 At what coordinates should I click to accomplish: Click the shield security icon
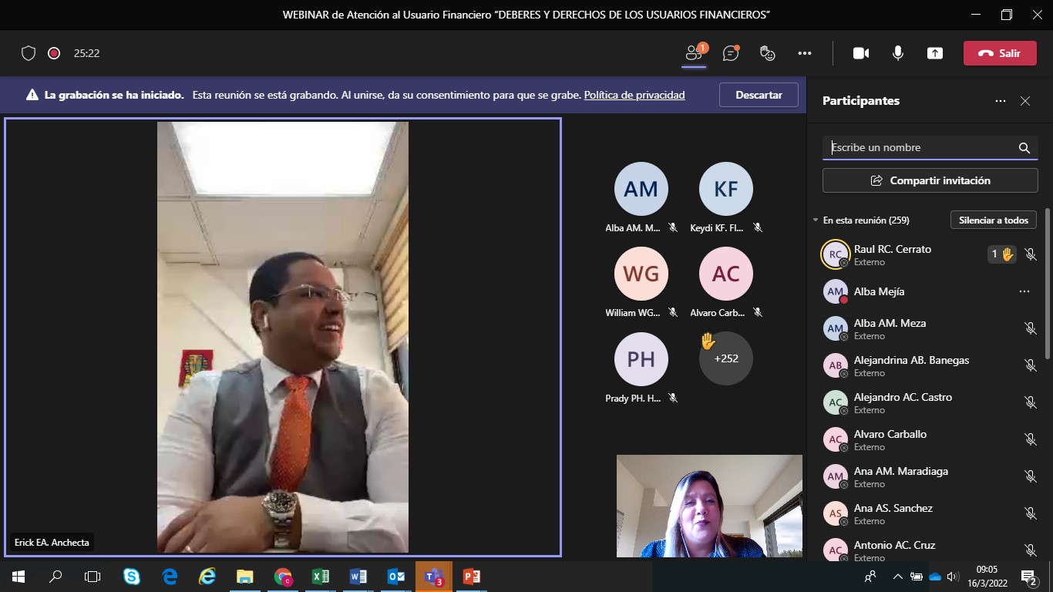pos(29,53)
